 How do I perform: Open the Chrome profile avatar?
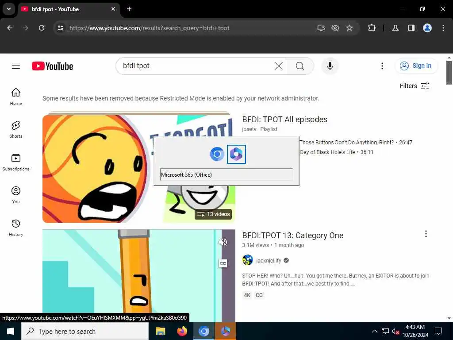pos(427,28)
